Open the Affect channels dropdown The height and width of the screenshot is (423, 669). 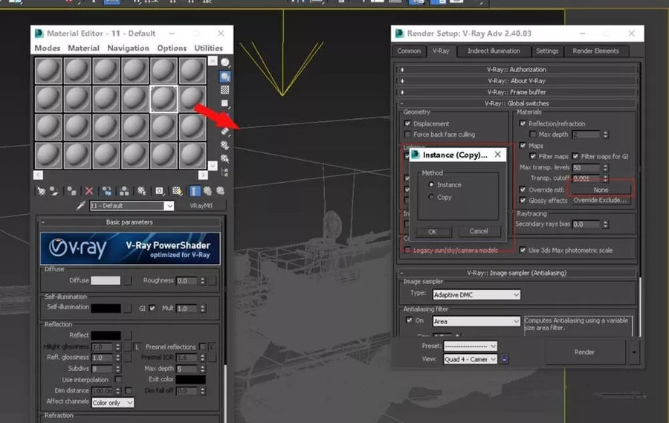(112, 402)
